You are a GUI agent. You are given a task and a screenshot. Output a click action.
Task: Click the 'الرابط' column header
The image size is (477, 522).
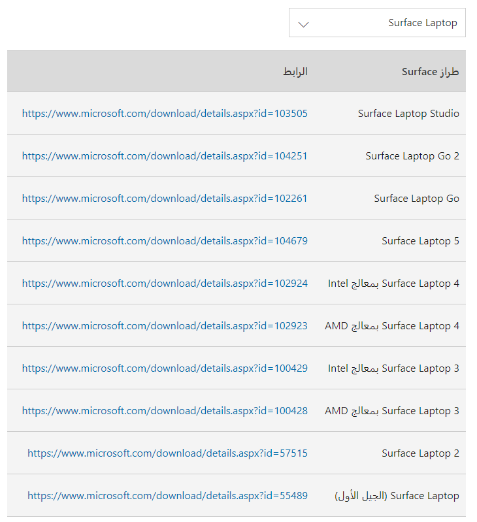[295, 72]
